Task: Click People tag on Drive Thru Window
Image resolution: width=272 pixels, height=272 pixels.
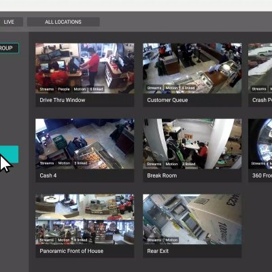Action: click(x=64, y=89)
